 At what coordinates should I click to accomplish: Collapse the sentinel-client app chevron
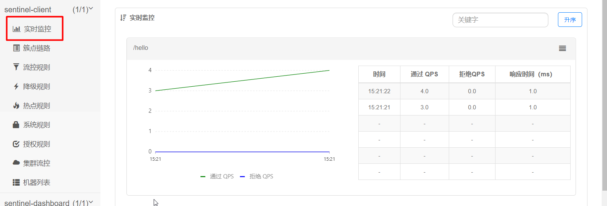(91, 8)
